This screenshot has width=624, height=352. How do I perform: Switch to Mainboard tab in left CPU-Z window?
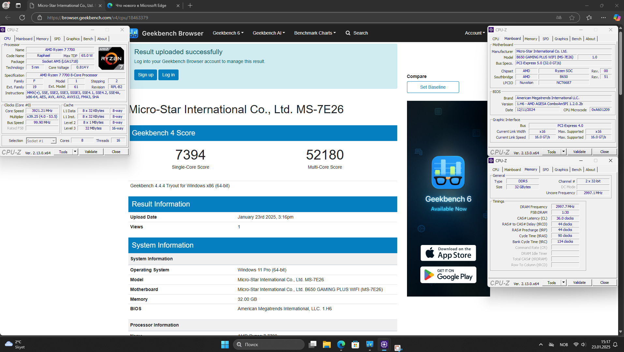tap(24, 39)
